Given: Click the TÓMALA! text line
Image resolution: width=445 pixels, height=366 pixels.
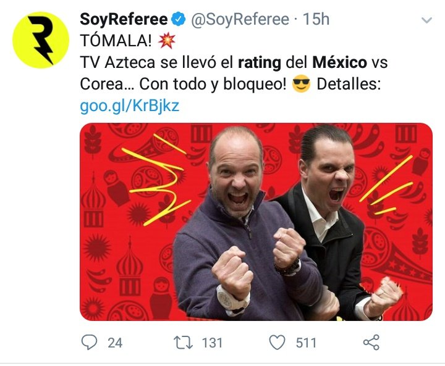Looking at the screenshot, I should tap(116, 41).
